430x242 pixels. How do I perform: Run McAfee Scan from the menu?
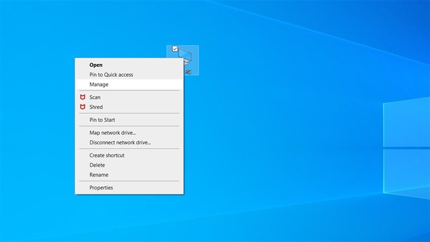129,97
